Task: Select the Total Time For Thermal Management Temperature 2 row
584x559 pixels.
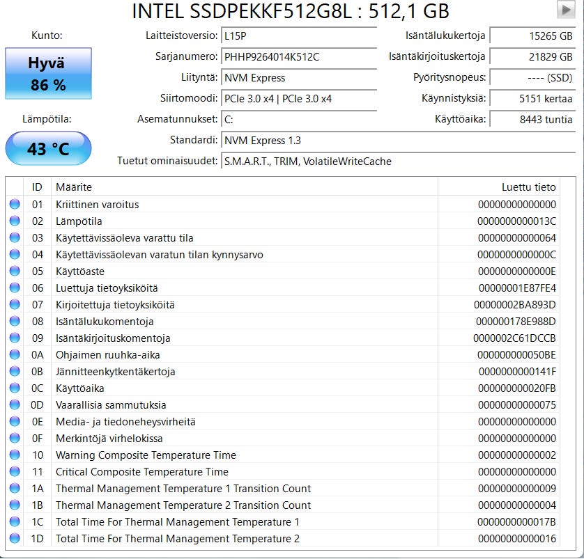Action: tap(279, 539)
